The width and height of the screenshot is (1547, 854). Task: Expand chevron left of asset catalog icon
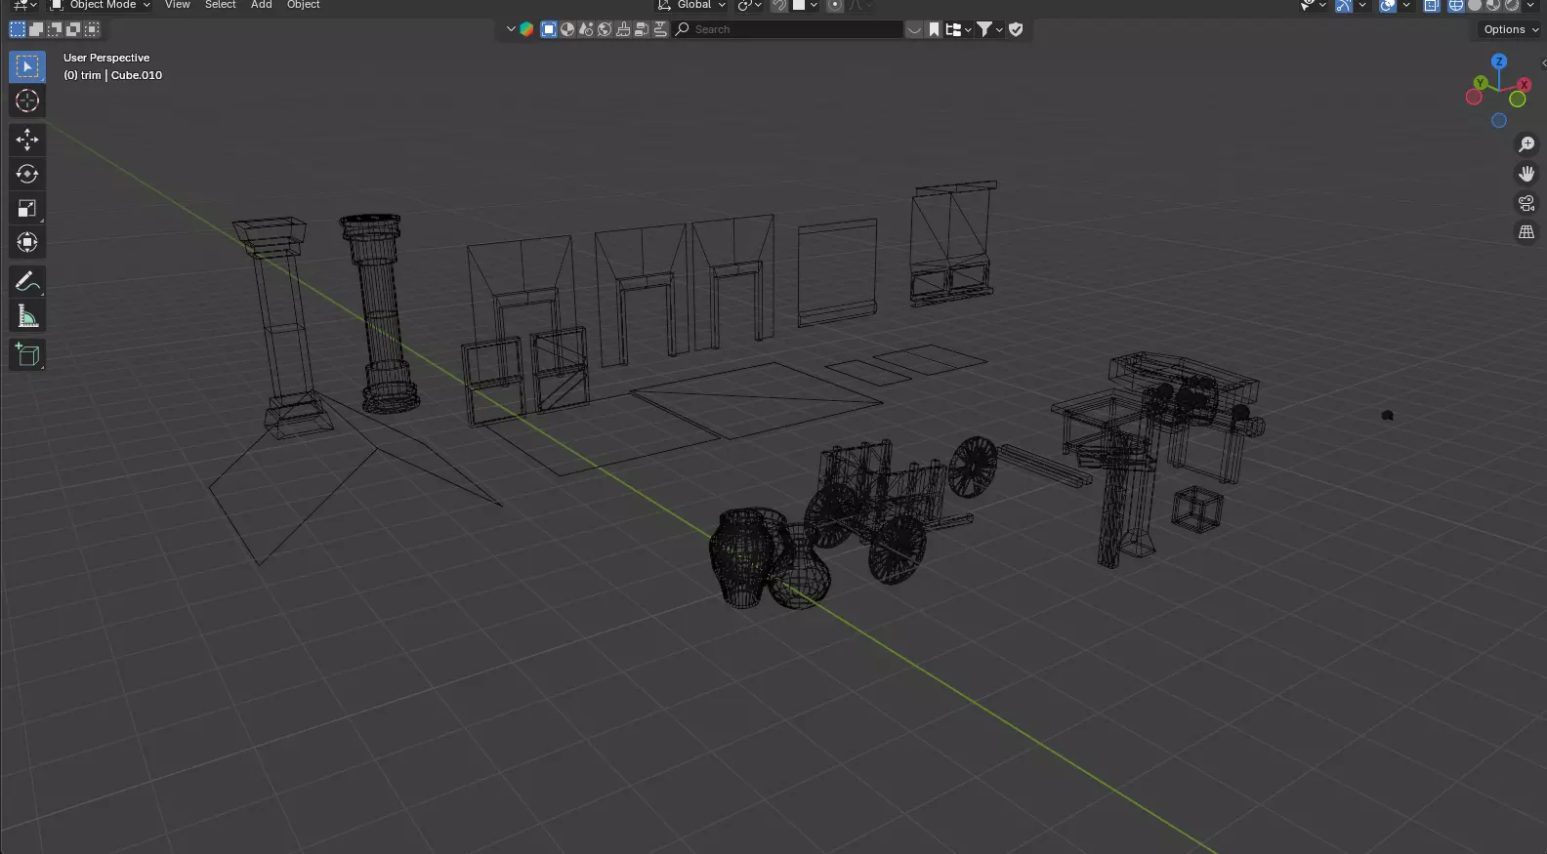pos(511,29)
